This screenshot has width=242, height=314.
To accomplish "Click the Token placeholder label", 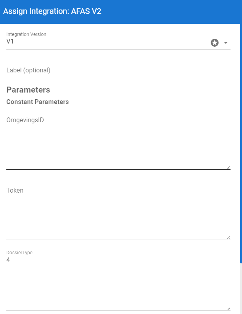I will [15, 190].
